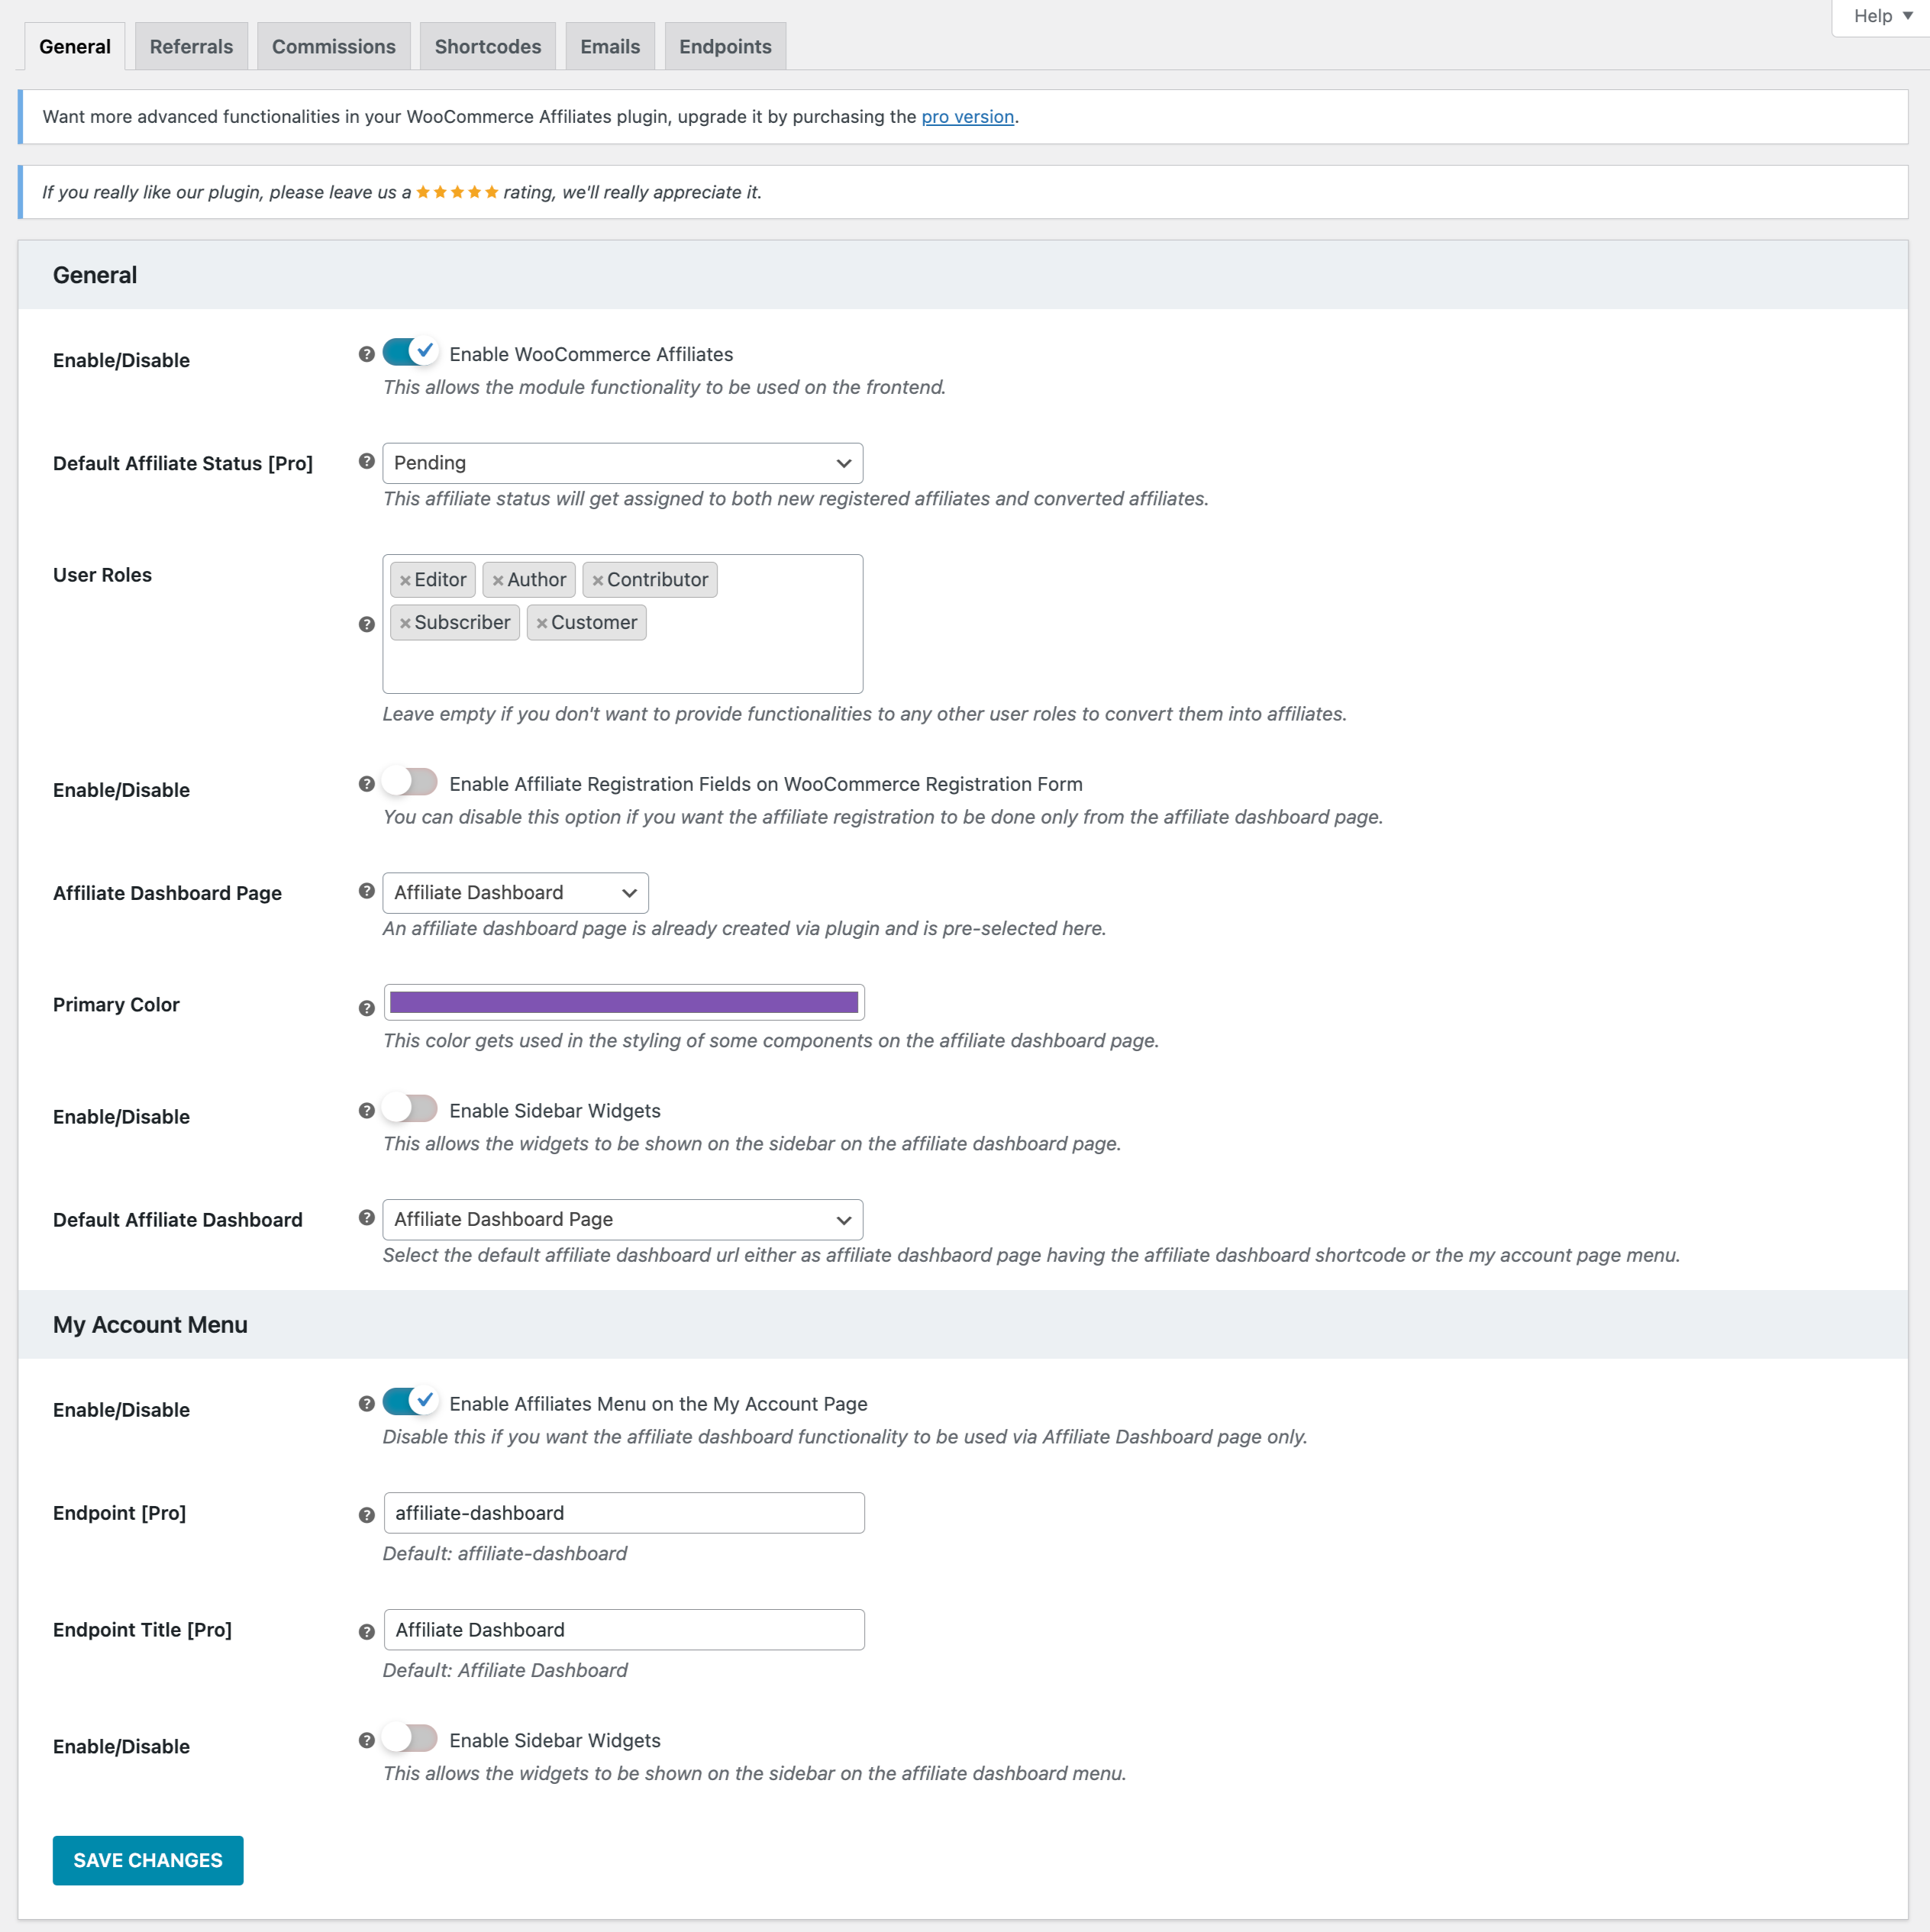The width and height of the screenshot is (1930, 1932).
Task: Click the SAVE CHANGES button
Action: click(147, 1858)
